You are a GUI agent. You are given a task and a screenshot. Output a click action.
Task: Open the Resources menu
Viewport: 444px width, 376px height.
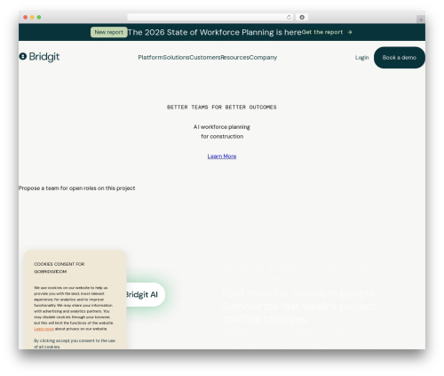coord(234,58)
